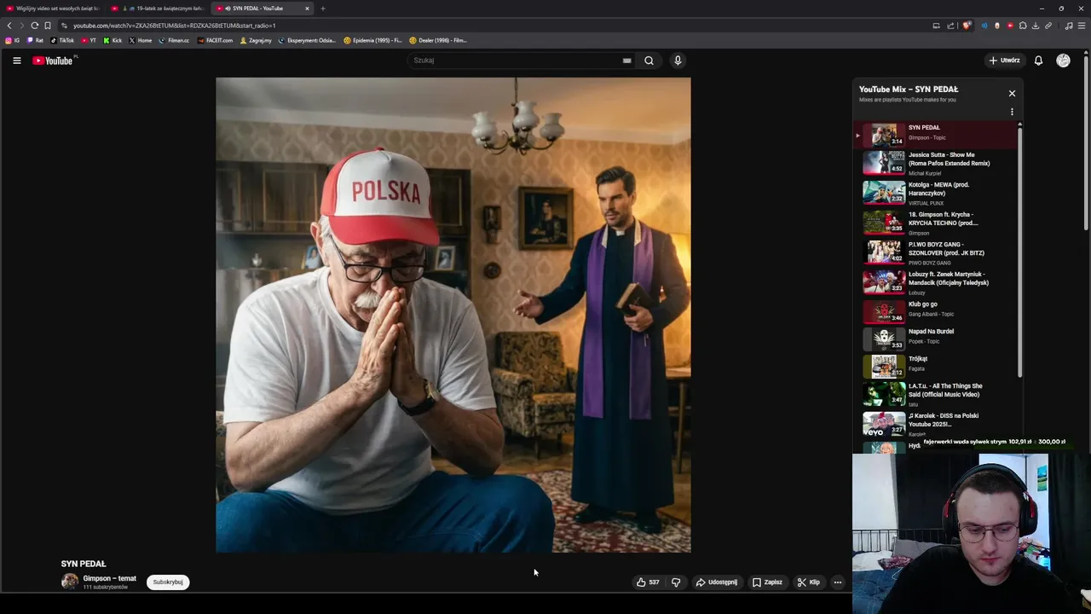Open the FACEIT.com bookmark
This screenshot has width=1091, height=614.
(x=215, y=40)
